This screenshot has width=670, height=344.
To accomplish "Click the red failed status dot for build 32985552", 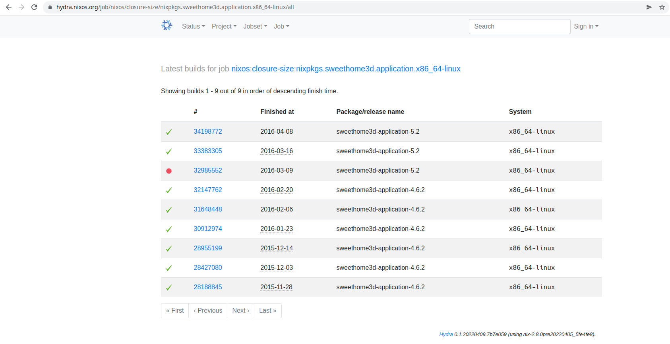I will 169,171.
